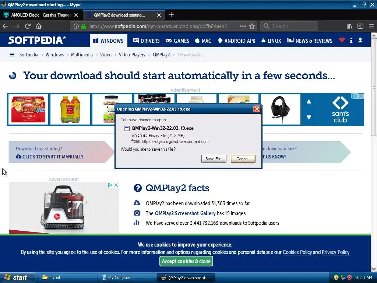The width and height of the screenshot is (377, 283).
Task: Open the Drivers section
Action: tap(147, 41)
